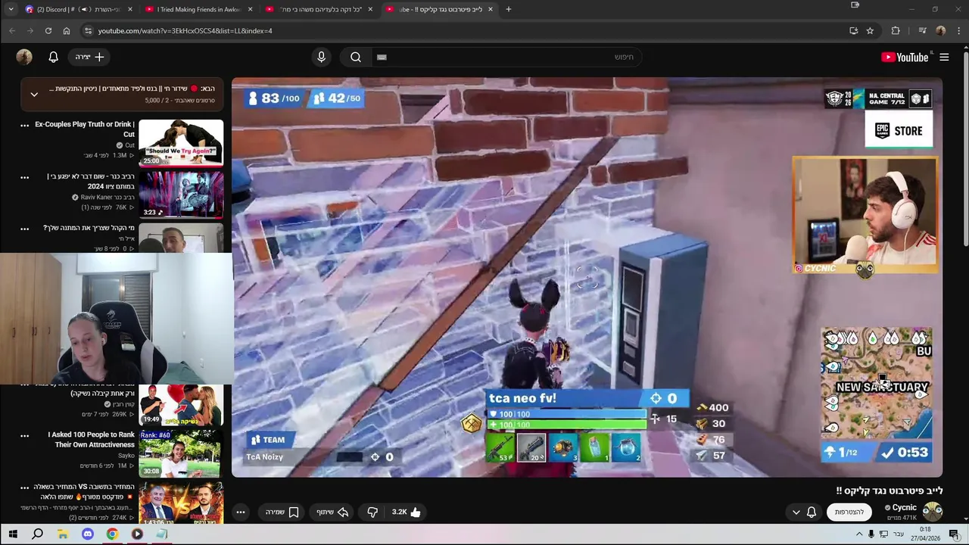Screen dimensions: 969x545
Task: Open the Ex-Couples Play Truth or Drink thumbnail
Action: [181, 142]
